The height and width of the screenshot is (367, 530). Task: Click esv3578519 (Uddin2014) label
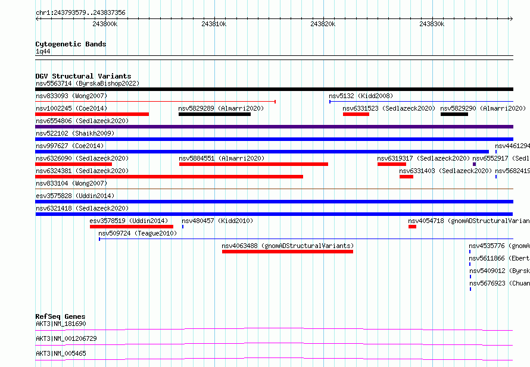129,221
